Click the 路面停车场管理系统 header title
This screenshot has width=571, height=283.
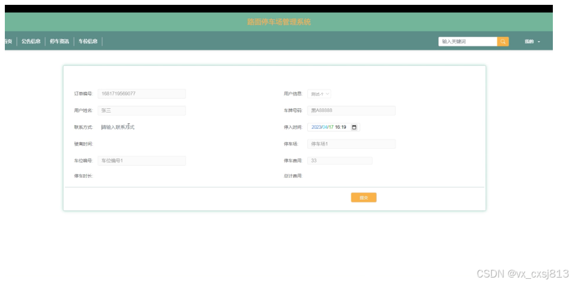pyautogui.click(x=279, y=22)
